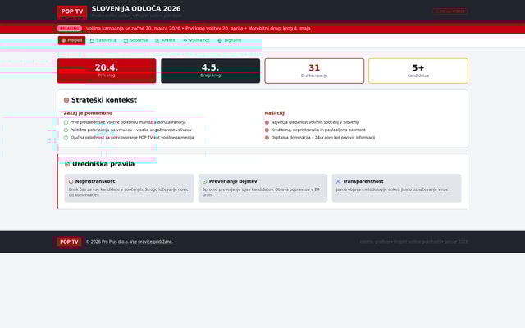Click the 31 Dni kampanje card
The width and height of the screenshot is (525, 328).
pos(314,71)
